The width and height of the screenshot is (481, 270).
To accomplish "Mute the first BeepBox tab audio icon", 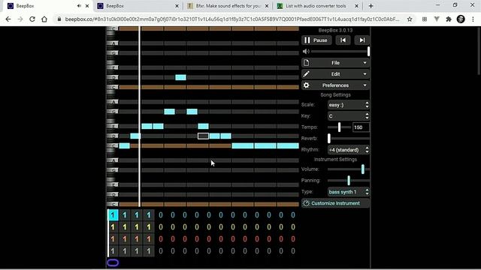I will click(x=79, y=6).
